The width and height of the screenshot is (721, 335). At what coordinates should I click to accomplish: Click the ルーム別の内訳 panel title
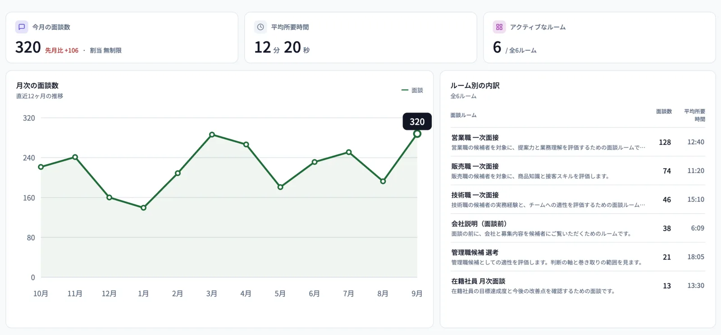[475, 85]
